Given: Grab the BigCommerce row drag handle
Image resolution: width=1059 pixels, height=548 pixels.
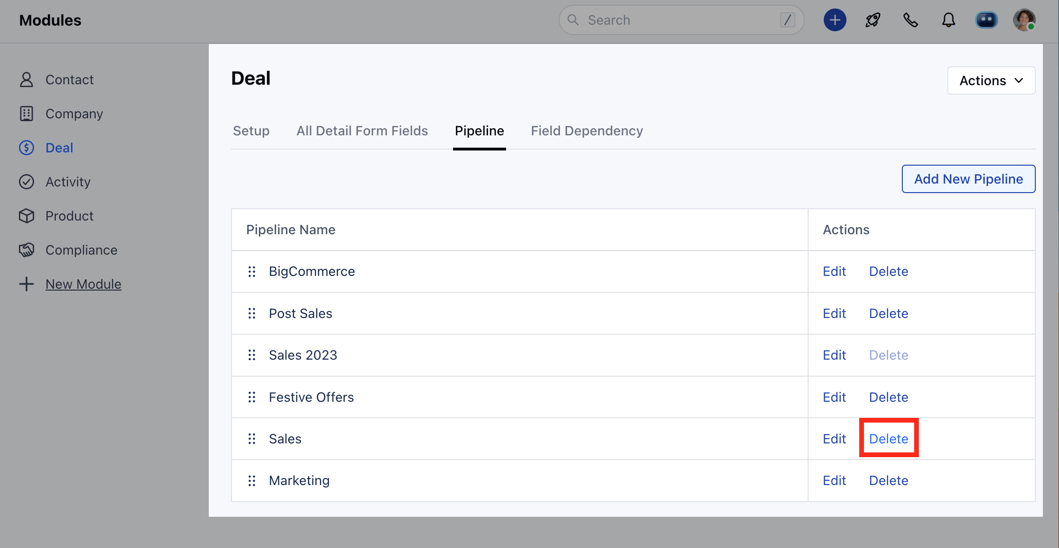Looking at the screenshot, I should pyautogui.click(x=252, y=272).
